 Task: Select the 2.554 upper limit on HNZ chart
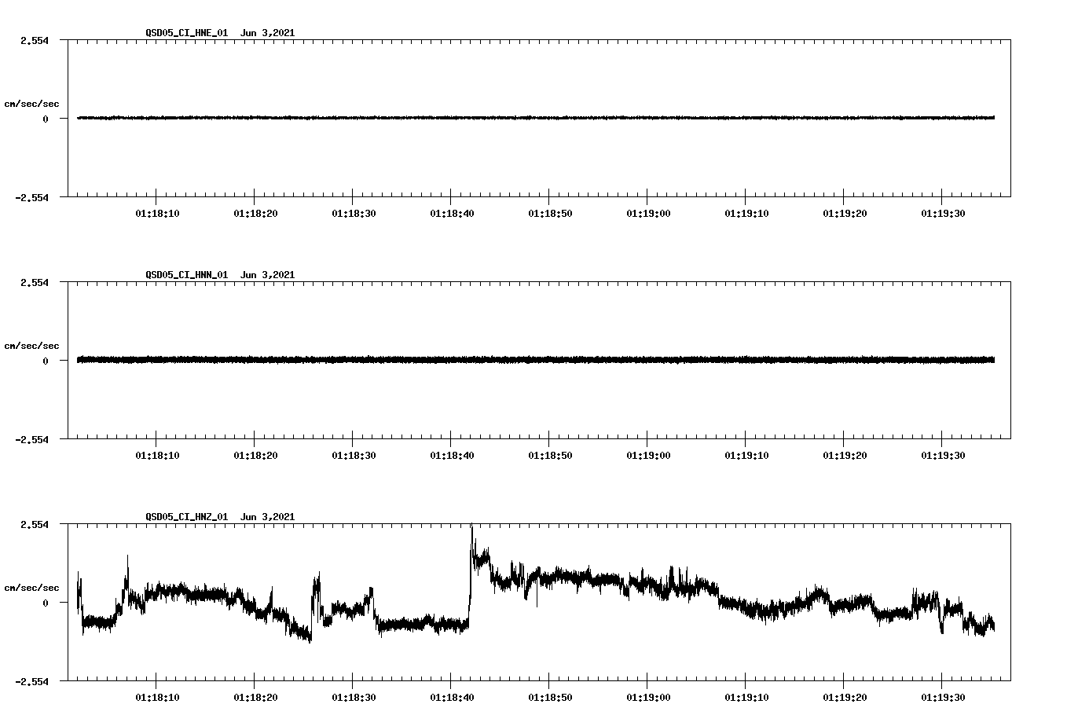[34, 524]
